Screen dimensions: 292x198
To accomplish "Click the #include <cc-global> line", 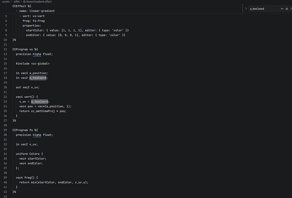I will point(33,63).
